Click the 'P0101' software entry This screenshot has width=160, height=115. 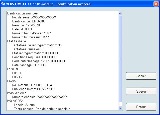coord(16,73)
